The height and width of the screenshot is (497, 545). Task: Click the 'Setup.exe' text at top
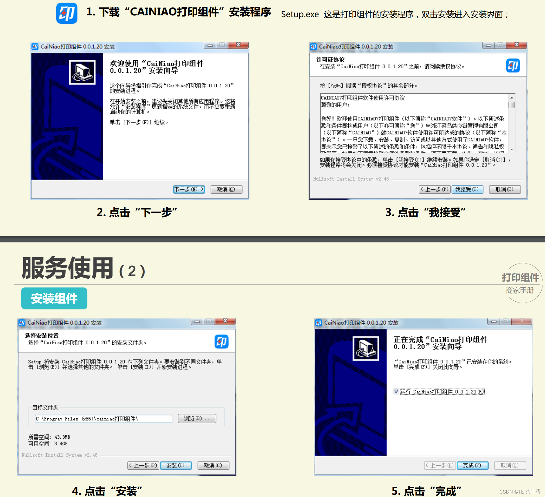300,14
